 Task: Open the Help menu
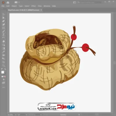click(x=54, y=6)
